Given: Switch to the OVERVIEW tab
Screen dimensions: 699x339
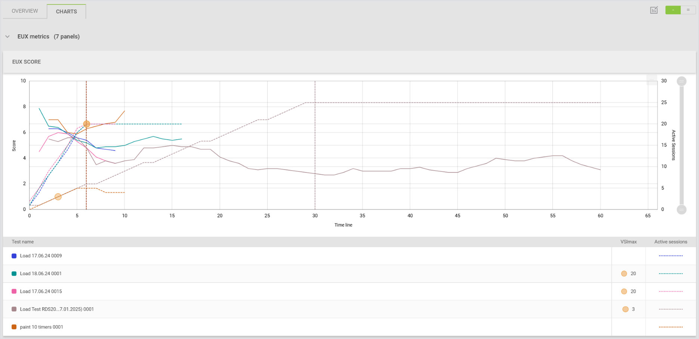Looking at the screenshot, I should point(25,11).
